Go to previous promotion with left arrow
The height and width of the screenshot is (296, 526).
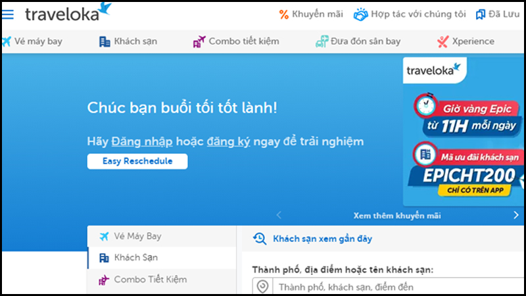click(279, 215)
